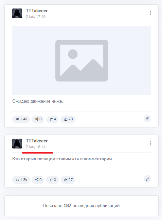Open the placeholder post image
Screen dimensions: 162x220
(82, 60)
